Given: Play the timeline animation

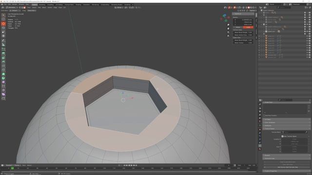Looking at the screenshot, I should click(131, 165).
